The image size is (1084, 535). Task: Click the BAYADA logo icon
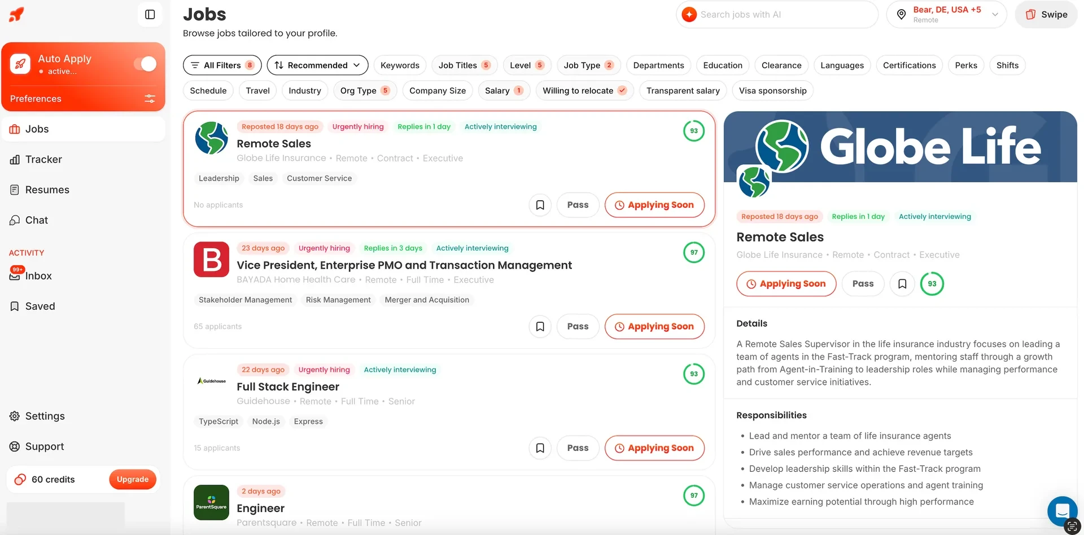tap(212, 260)
